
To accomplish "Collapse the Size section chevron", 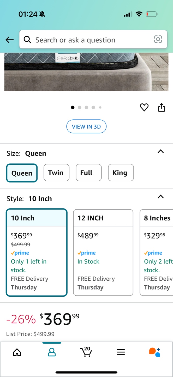I will [x=161, y=151].
